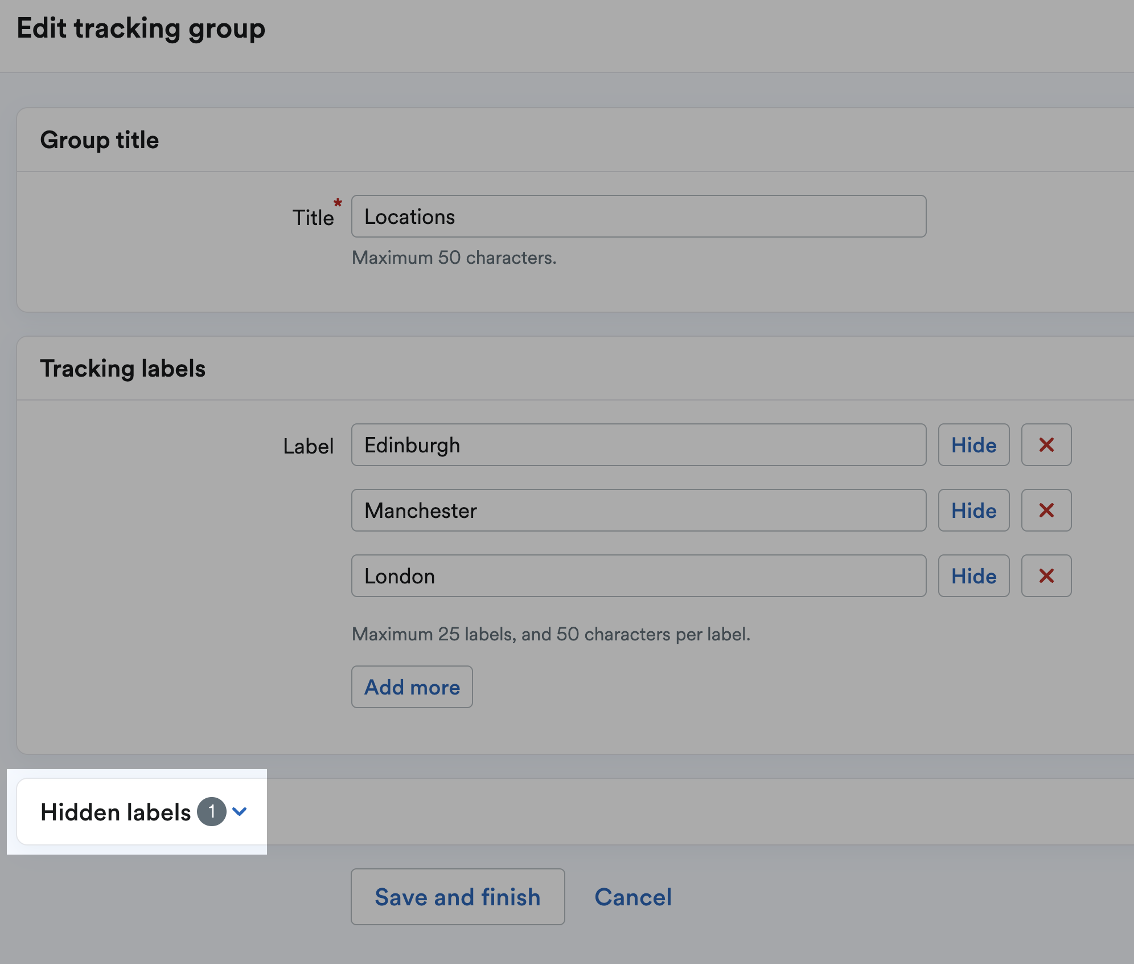Delete the Manchester label with red X
1134x964 pixels.
(x=1046, y=510)
